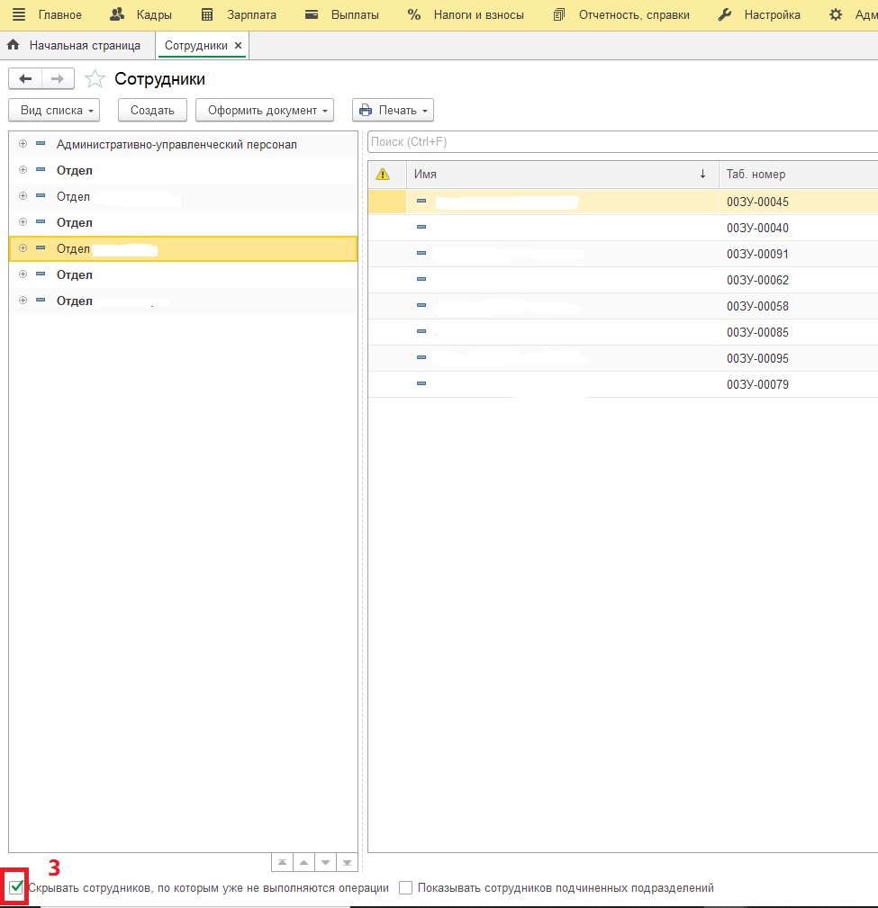Open the Выплаты menu
The width and height of the screenshot is (878, 908).
coord(355,15)
